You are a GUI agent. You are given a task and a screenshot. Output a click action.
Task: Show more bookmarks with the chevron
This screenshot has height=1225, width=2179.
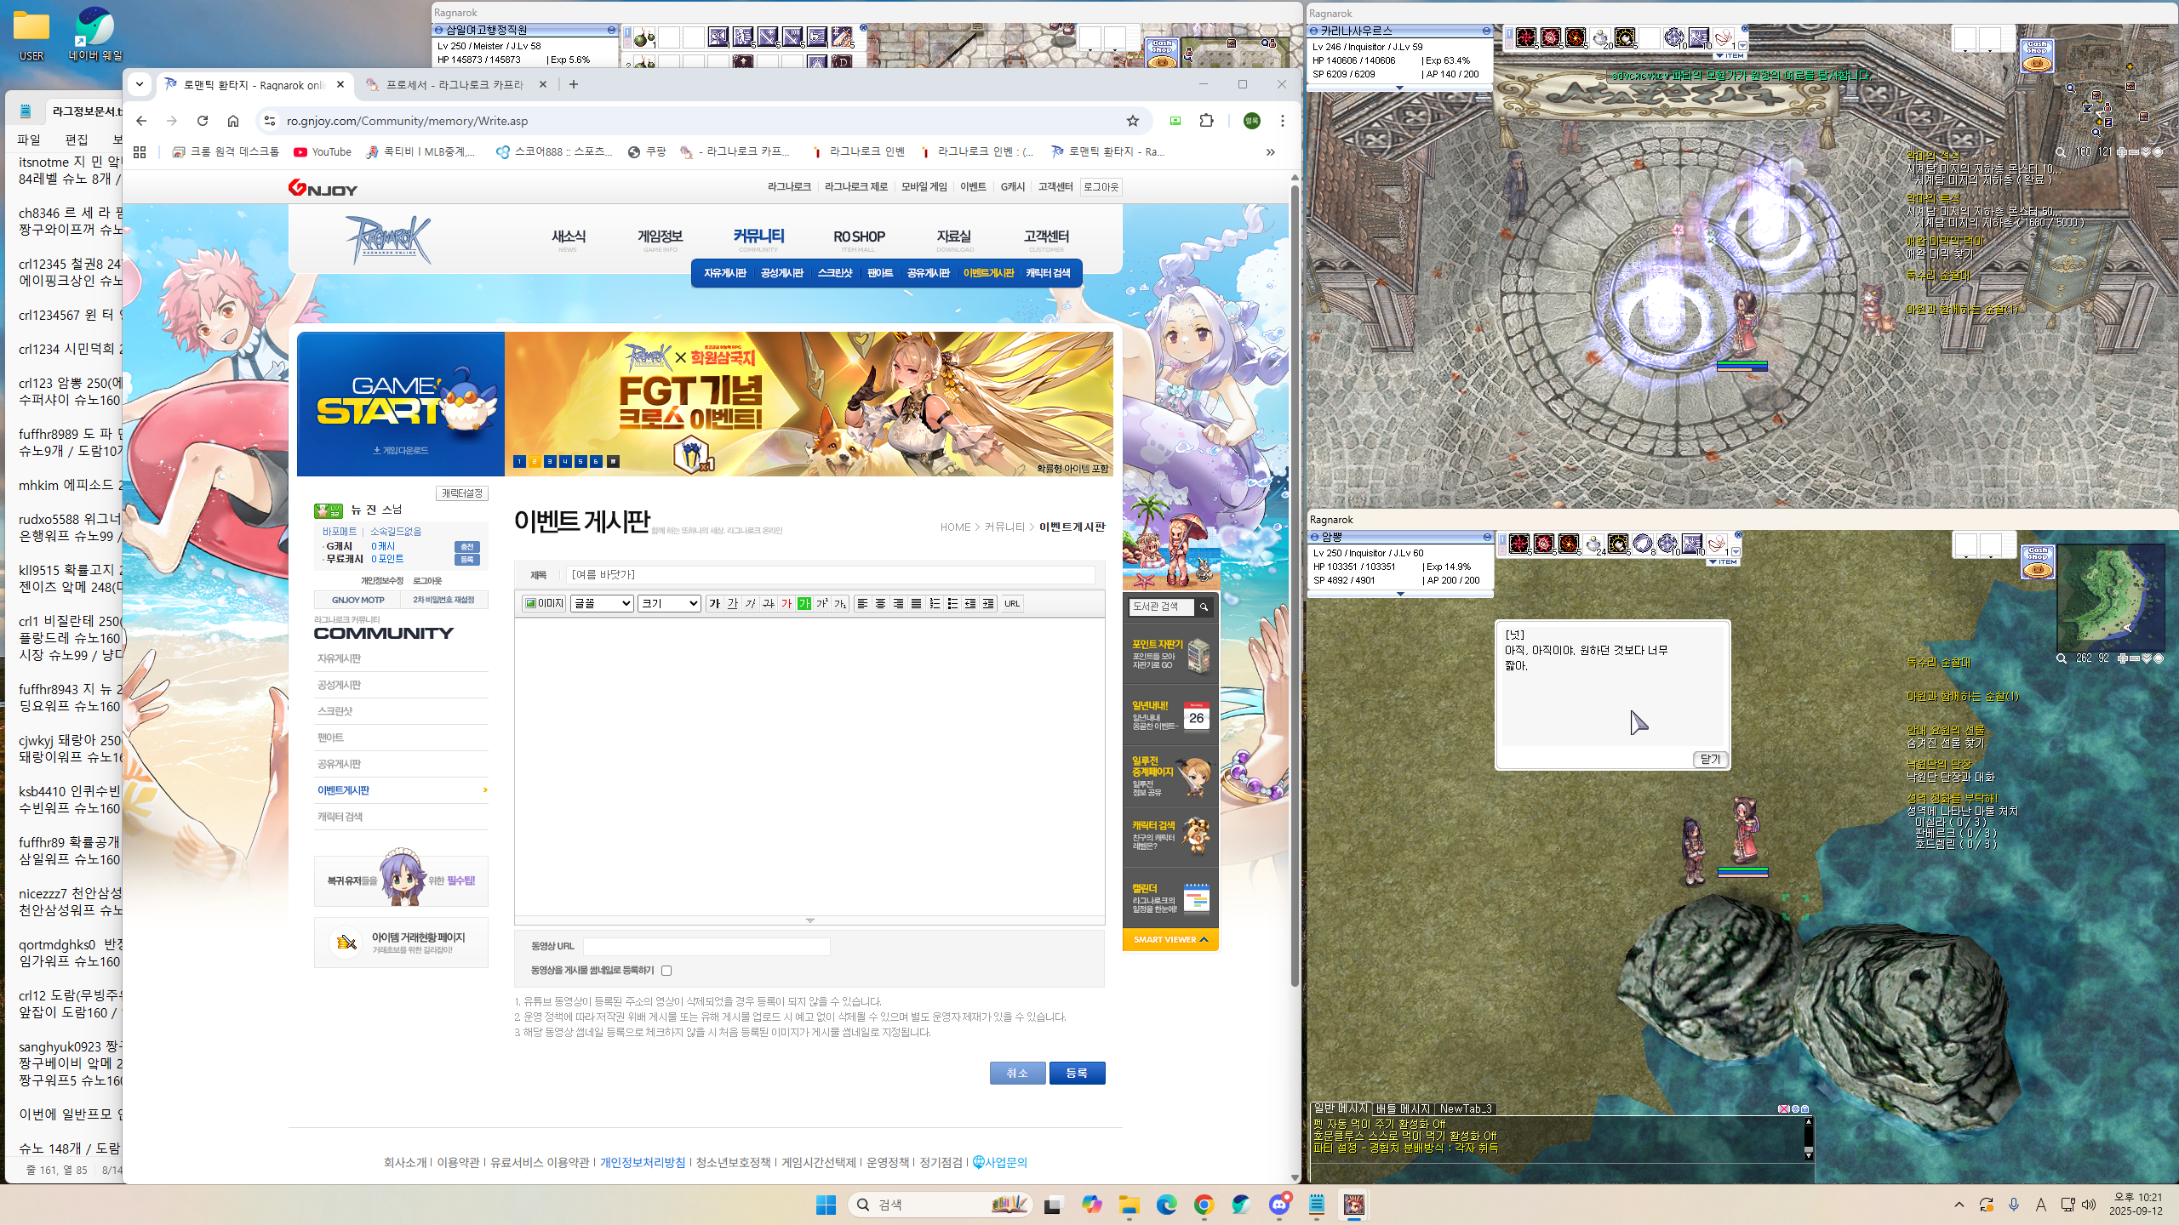(1270, 152)
